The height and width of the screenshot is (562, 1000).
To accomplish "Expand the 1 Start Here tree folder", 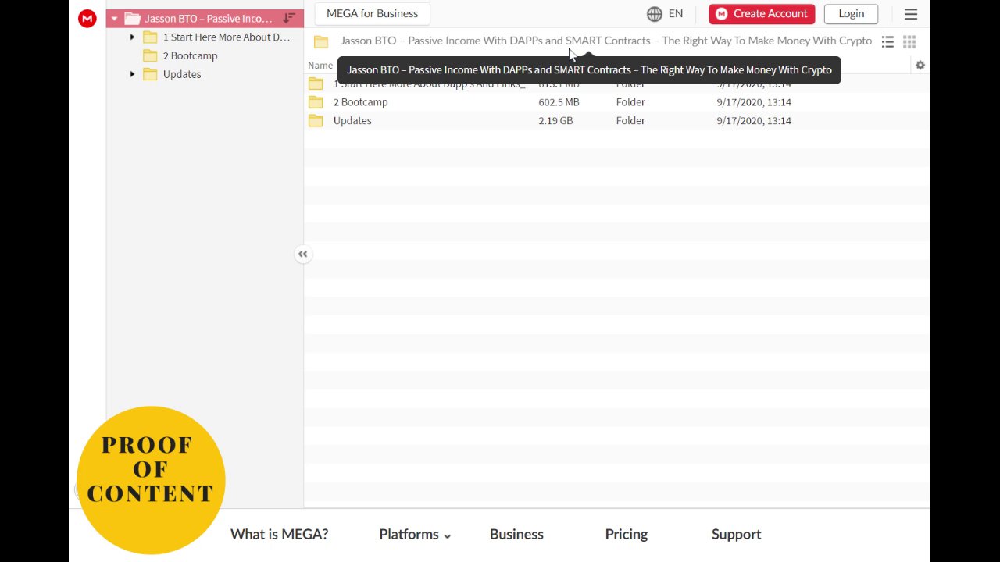I will (132, 37).
